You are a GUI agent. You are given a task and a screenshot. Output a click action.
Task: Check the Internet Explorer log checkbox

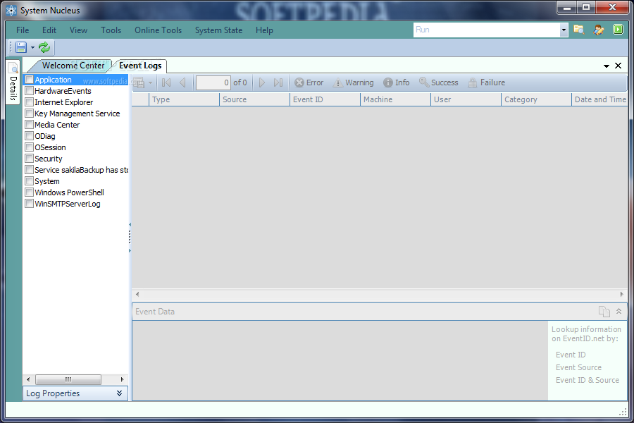(29, 102)
